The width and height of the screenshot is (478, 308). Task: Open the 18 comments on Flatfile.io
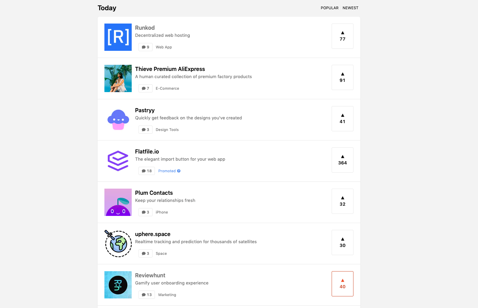point(147,171)
